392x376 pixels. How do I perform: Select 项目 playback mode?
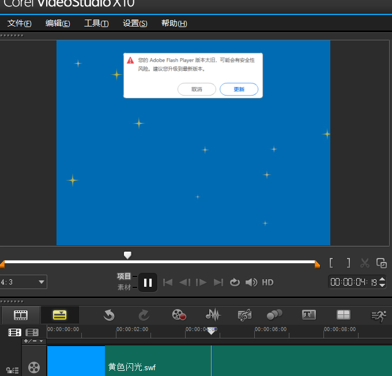coord(124,276)
